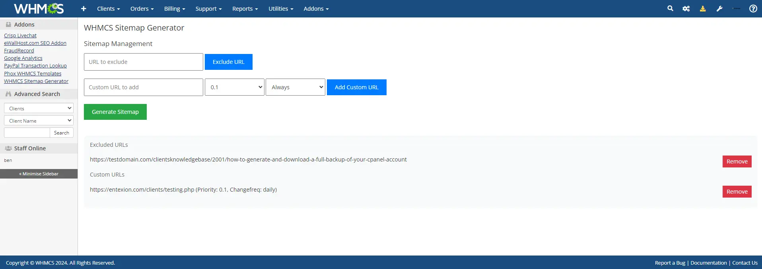Click the Staff Online users icon
This screenshot has width=762, height=269.
pos(8,148)
